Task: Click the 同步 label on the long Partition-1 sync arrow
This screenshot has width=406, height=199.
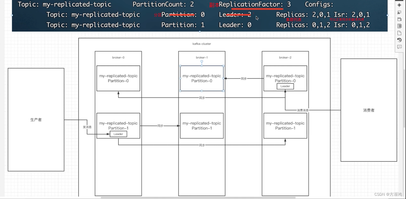Action: (202, 145)
